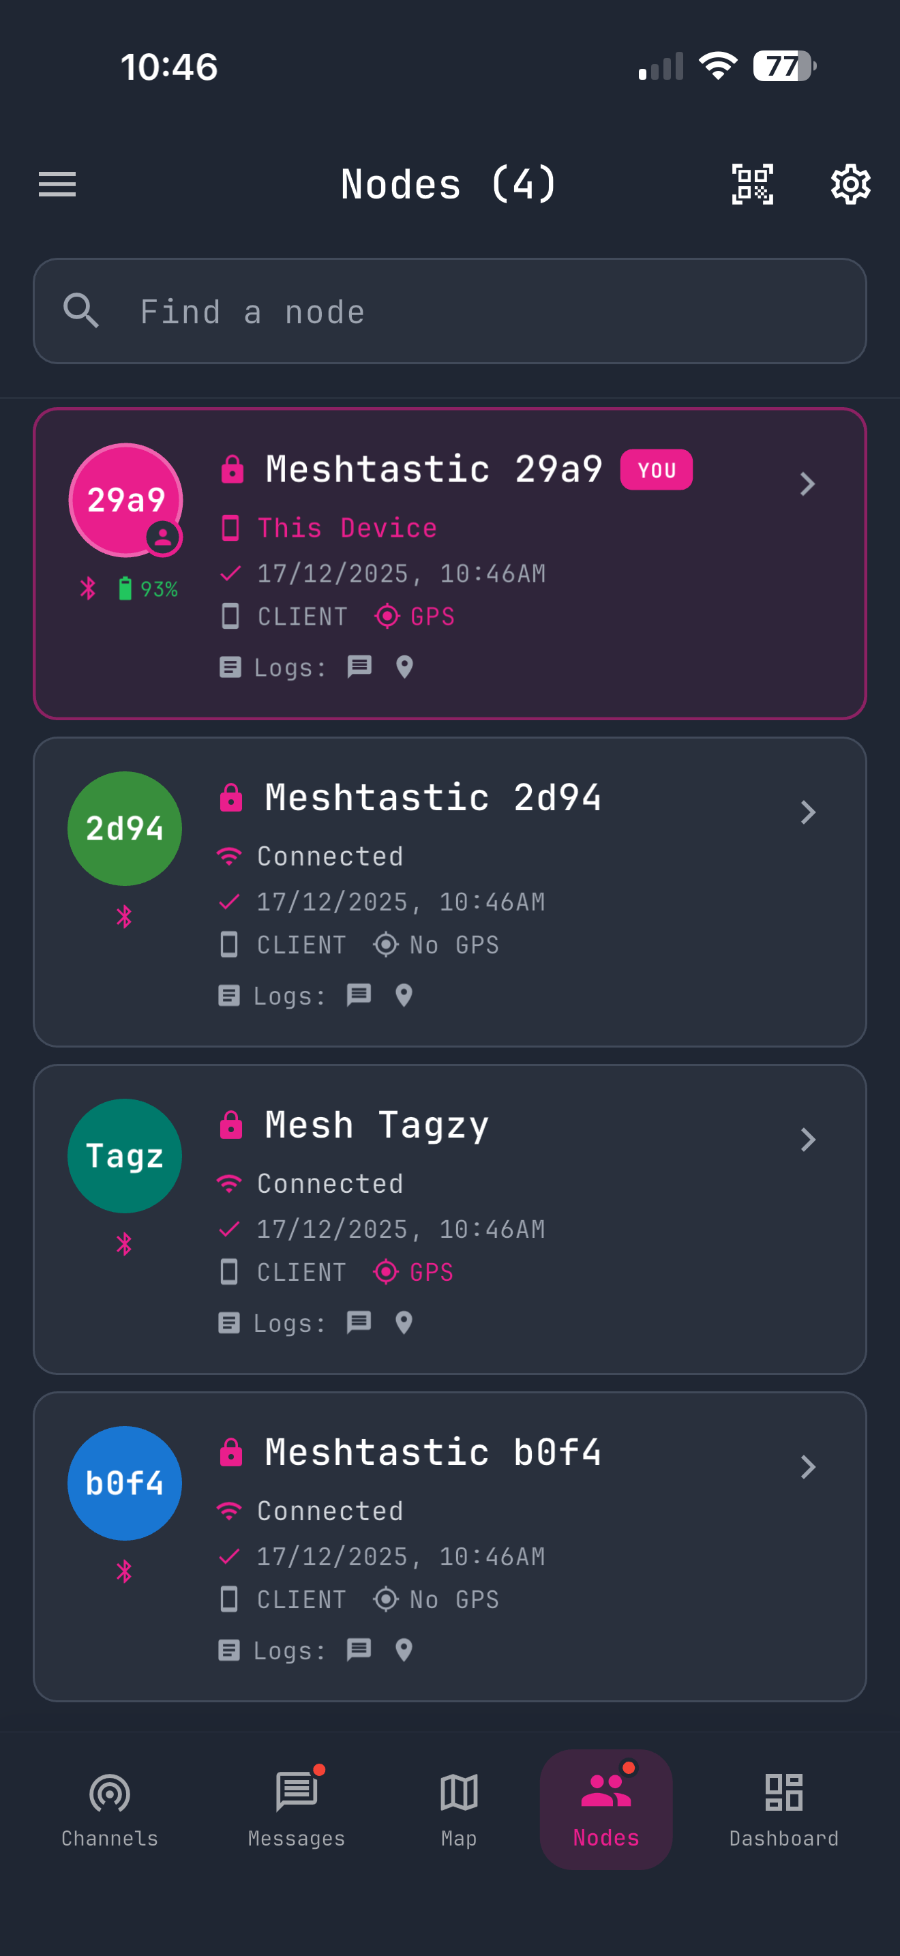Click the location log icon for Mesh Tagzy
900x1956 pixels.
[403, 1322]
